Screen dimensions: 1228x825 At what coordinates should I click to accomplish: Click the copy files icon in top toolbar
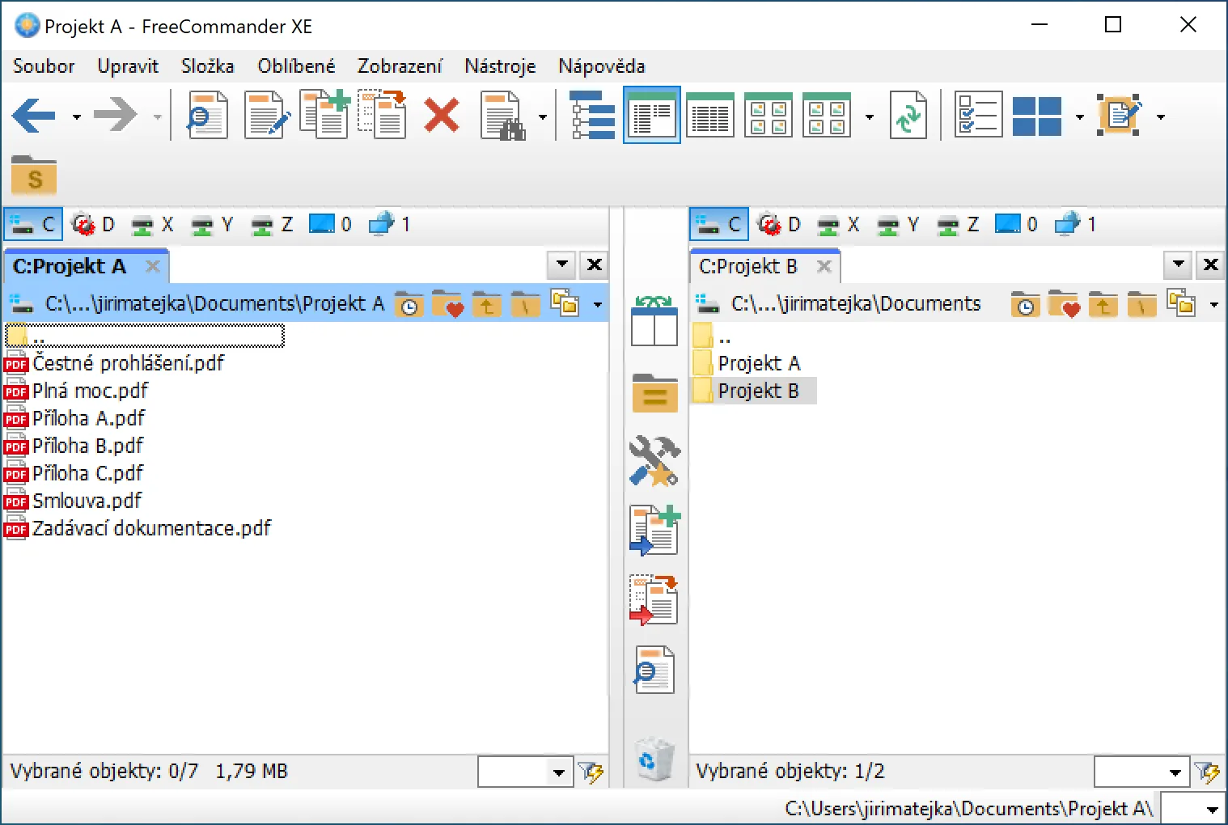coord(325,115)
